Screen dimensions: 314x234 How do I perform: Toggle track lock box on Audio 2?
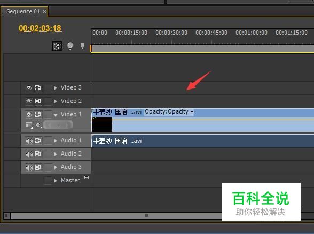[48, 154]
